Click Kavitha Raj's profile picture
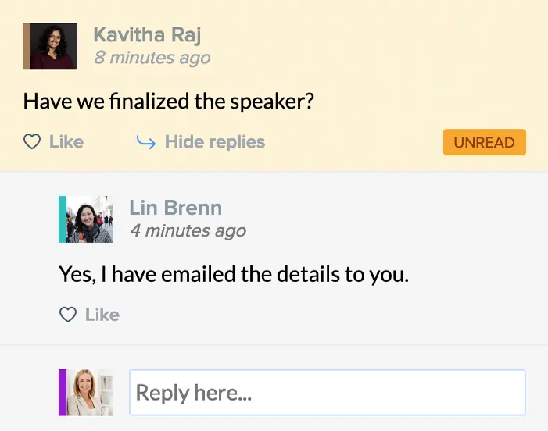Screen dimensions: 548x431 54,47
